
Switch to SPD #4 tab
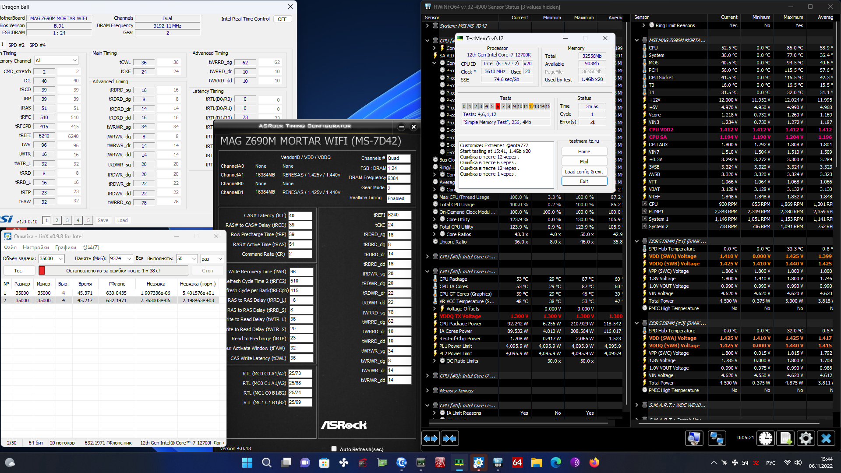pos(37,45)
